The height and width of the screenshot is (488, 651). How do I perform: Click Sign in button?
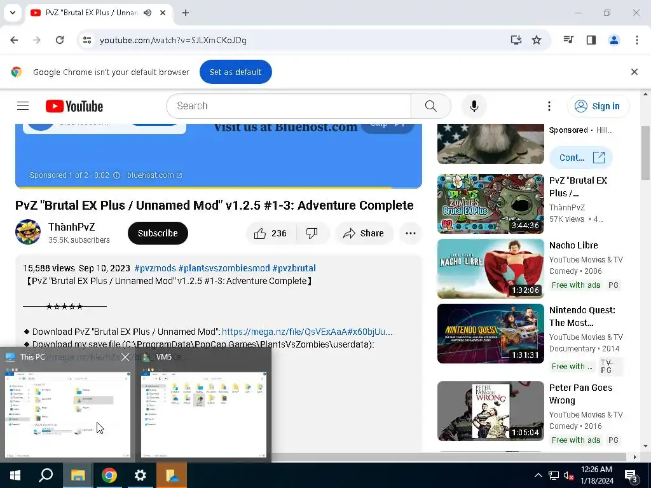(x=598, y=106)
